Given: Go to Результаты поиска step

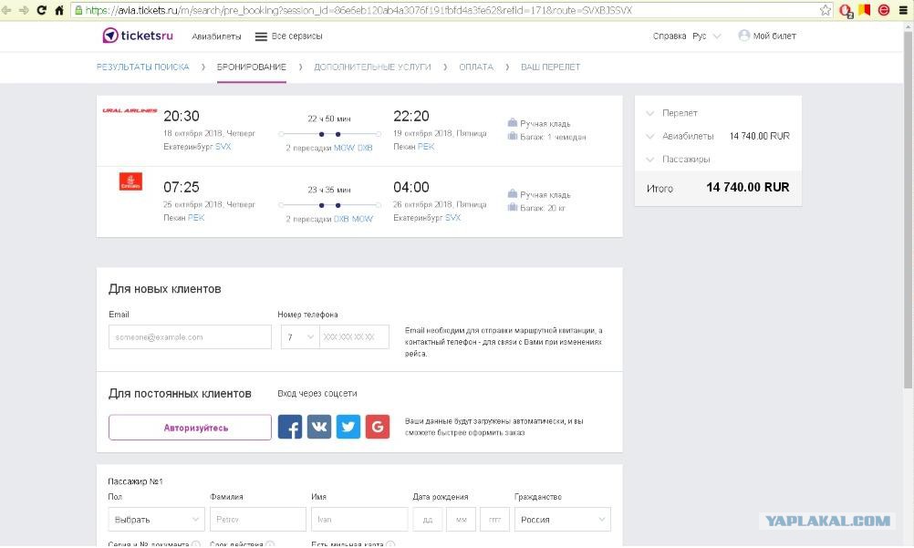Looking at the screenshot, I should (x=143, y=67).
